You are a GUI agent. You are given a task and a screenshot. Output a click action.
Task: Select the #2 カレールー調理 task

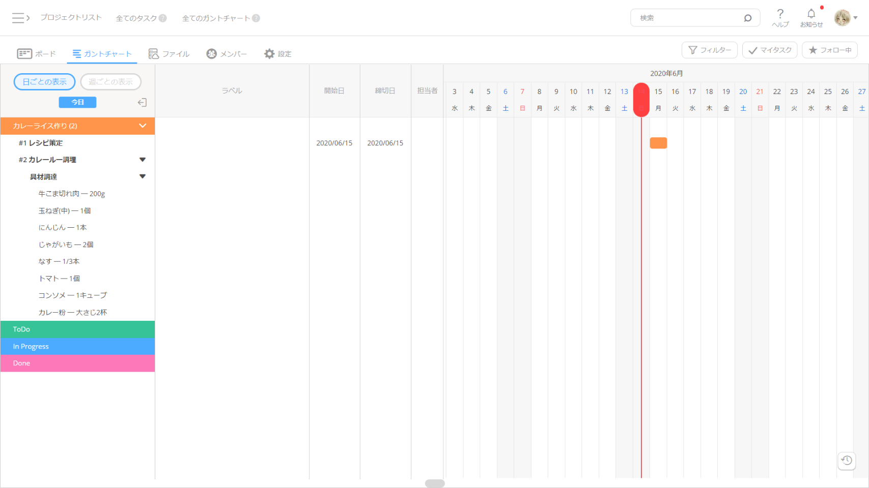(x=47, y=160)
